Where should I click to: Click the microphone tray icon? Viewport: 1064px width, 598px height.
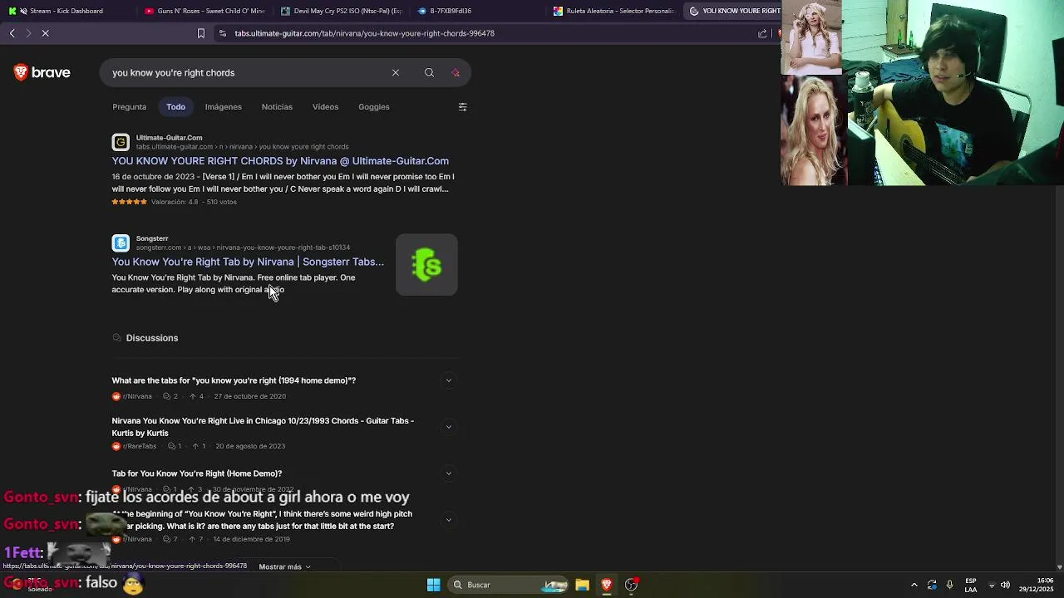point(949,585)
